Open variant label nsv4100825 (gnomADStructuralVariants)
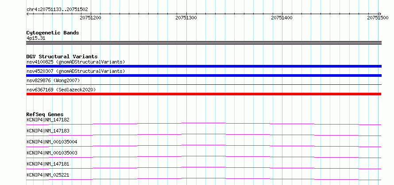 pyautogui.click(x=76, y=62)
